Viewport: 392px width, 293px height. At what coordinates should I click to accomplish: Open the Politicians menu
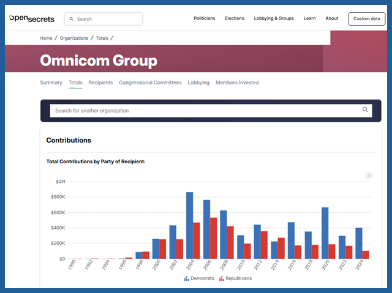pos(204,18)
